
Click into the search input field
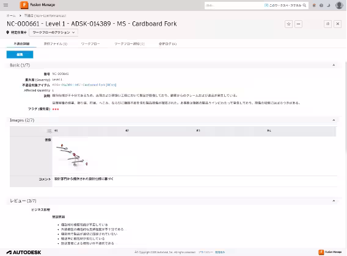pos(234,5)
